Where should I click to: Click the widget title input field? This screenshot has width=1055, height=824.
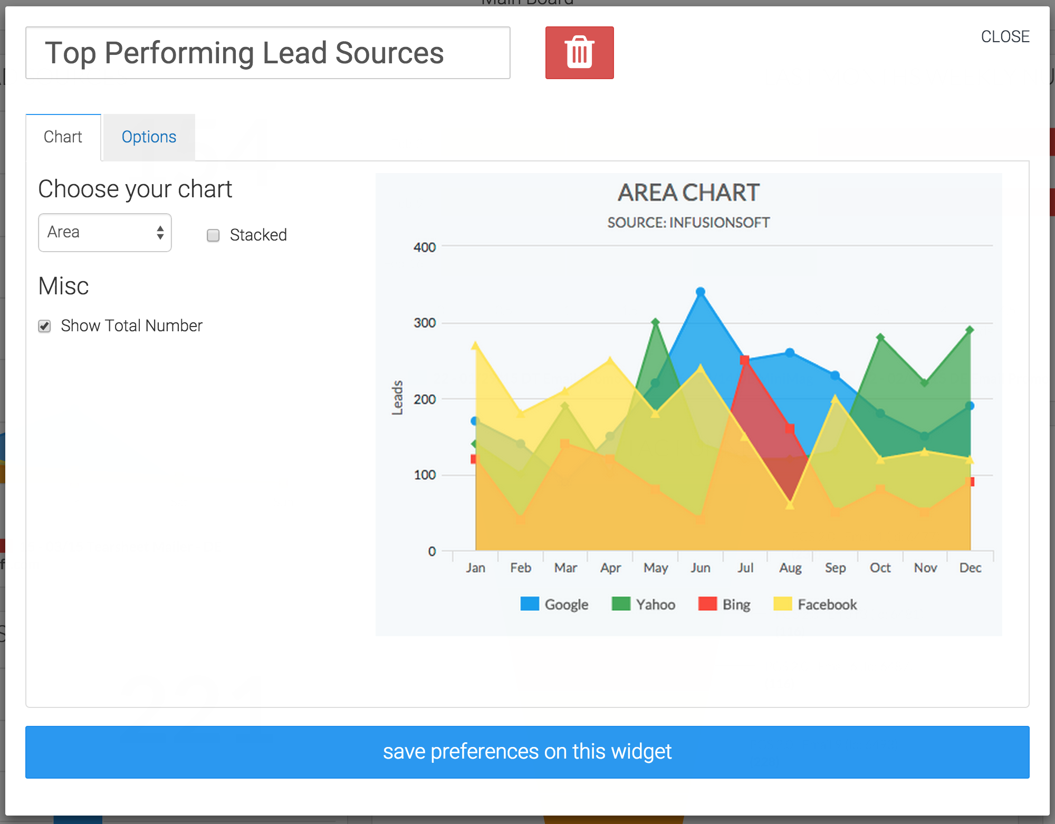(x=267, y=53)
